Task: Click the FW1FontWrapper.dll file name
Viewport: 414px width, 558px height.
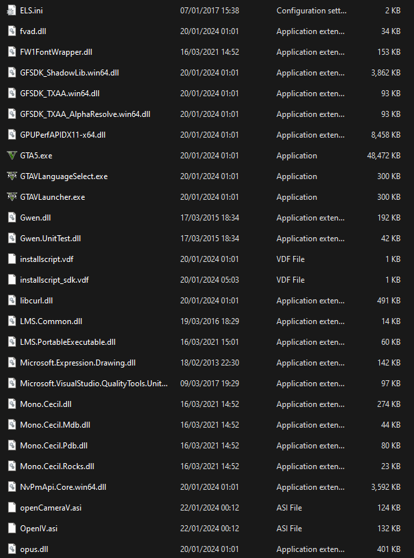Action: pyautogui.click(x=56, y=52)
